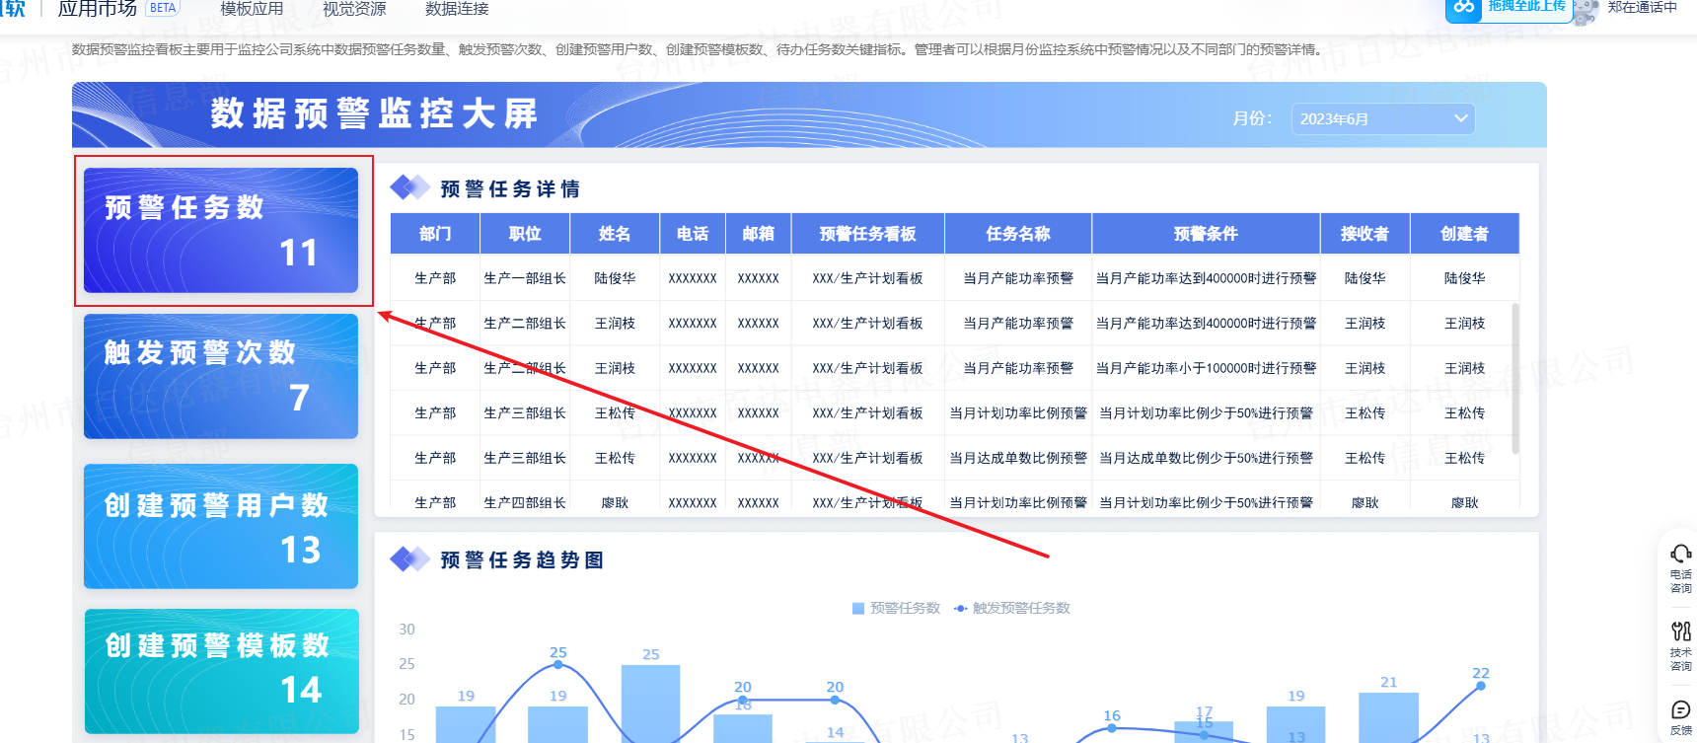The image size is (1697, 743).
Task: Select the 触发预警次数 card showing 7
Action: pos(221,376)
